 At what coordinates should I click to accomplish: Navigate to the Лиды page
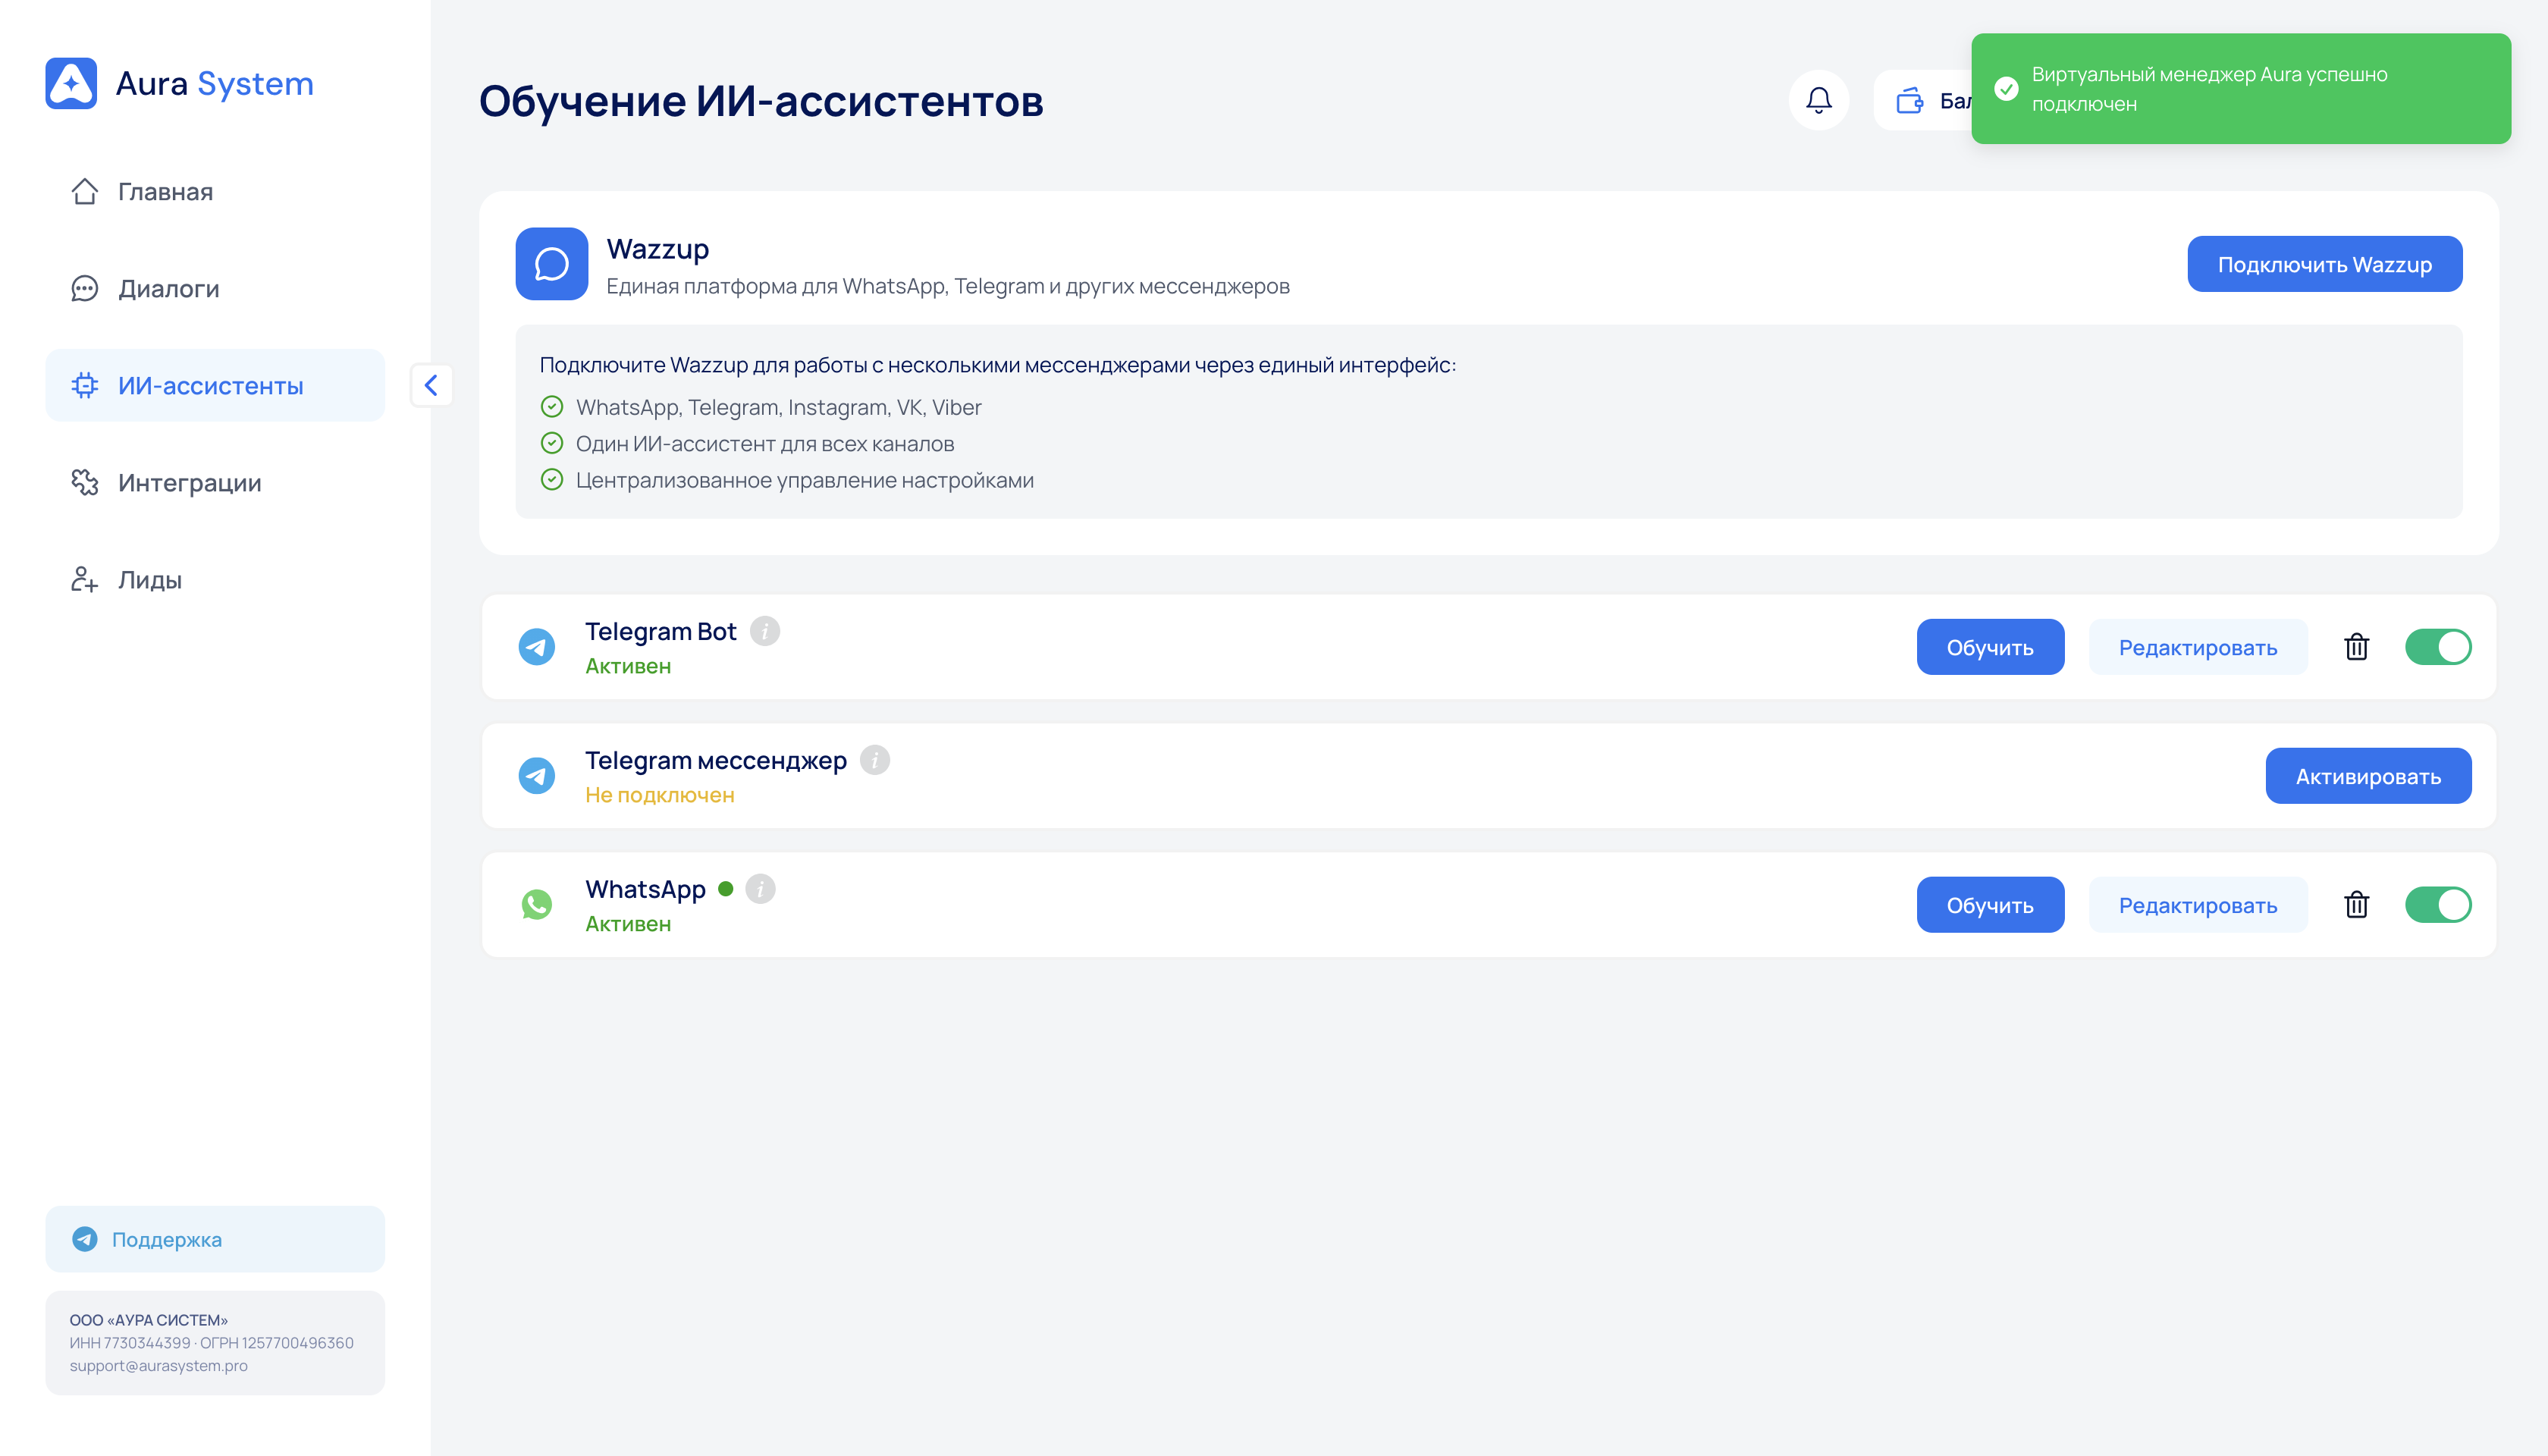(x=149, y=580)
